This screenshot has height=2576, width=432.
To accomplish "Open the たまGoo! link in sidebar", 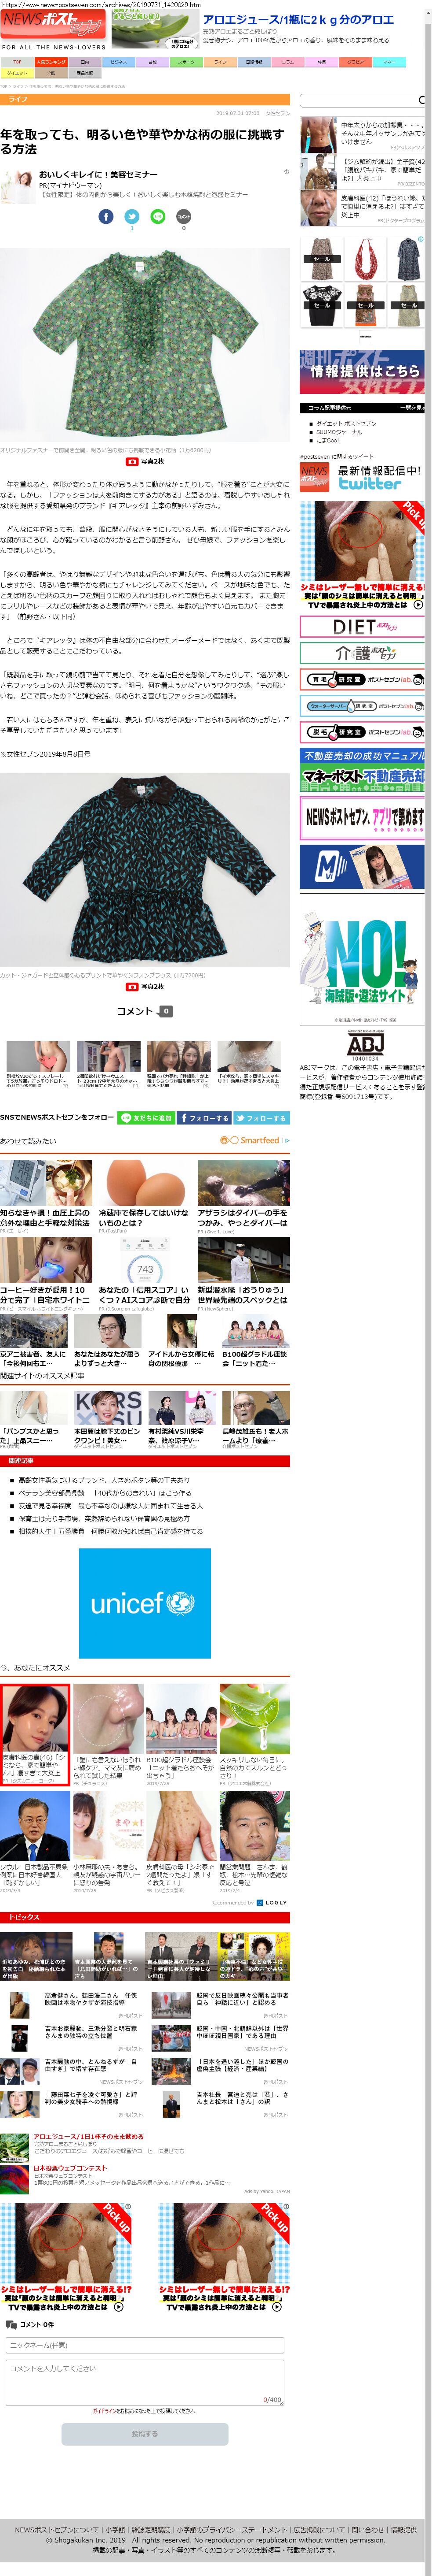I will coord(327,440).
